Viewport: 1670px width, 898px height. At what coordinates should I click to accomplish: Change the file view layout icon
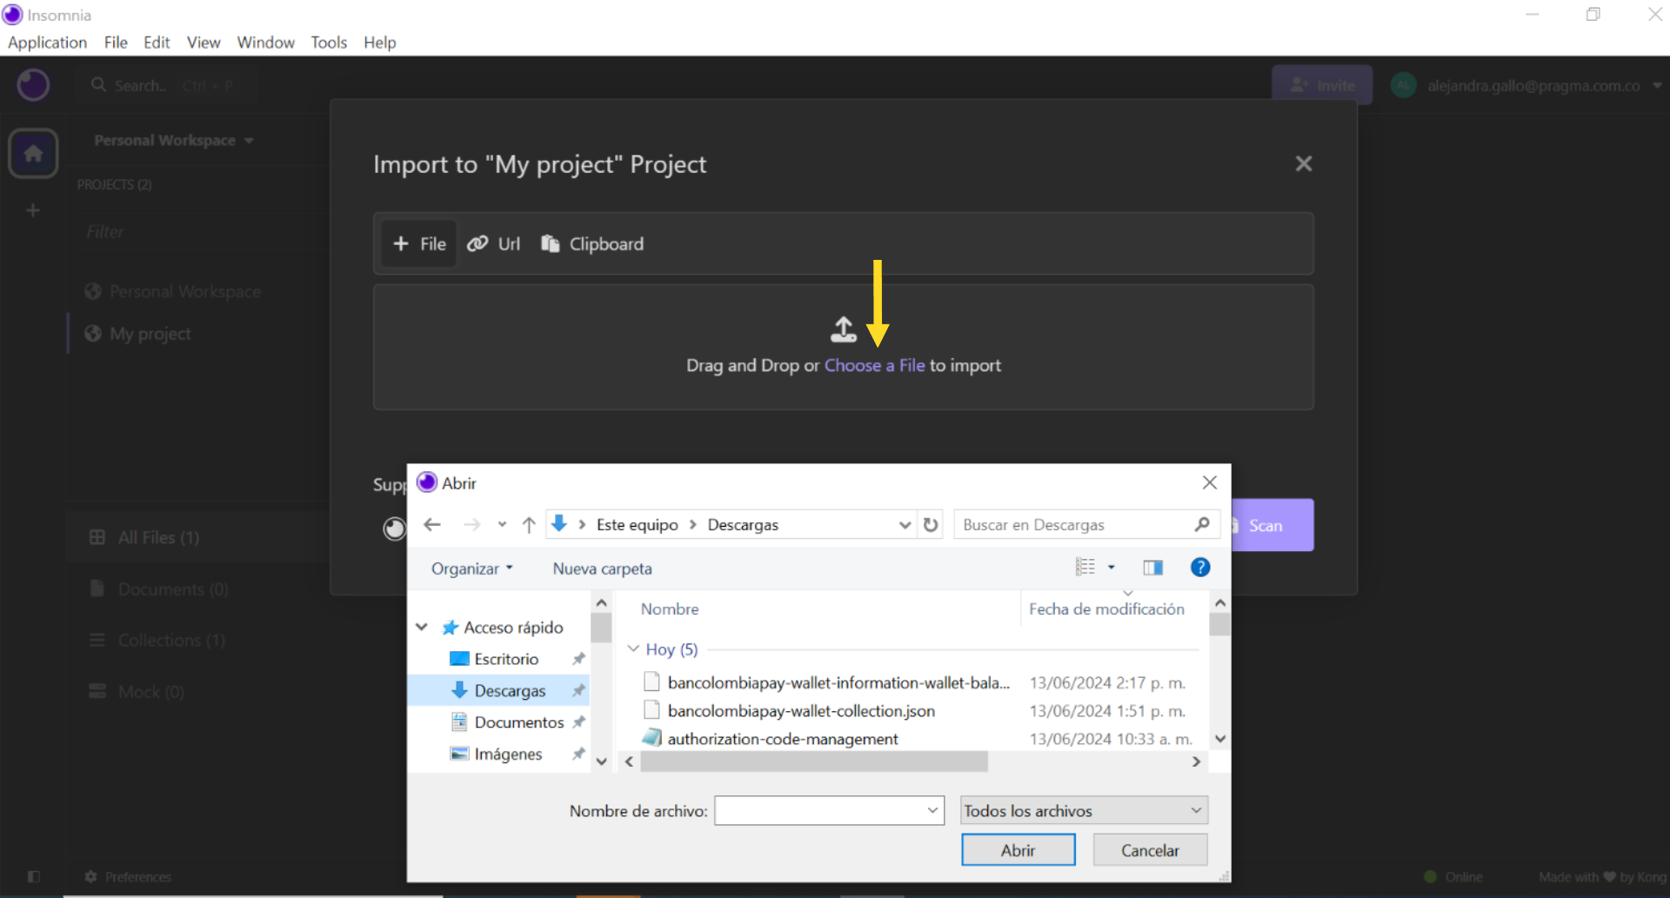pyautogui.click(x=1085, y=567)
